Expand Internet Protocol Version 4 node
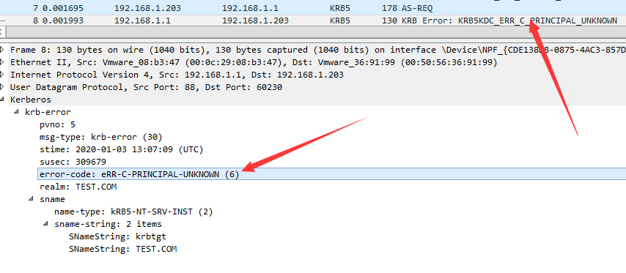 [x=2, y=75]
